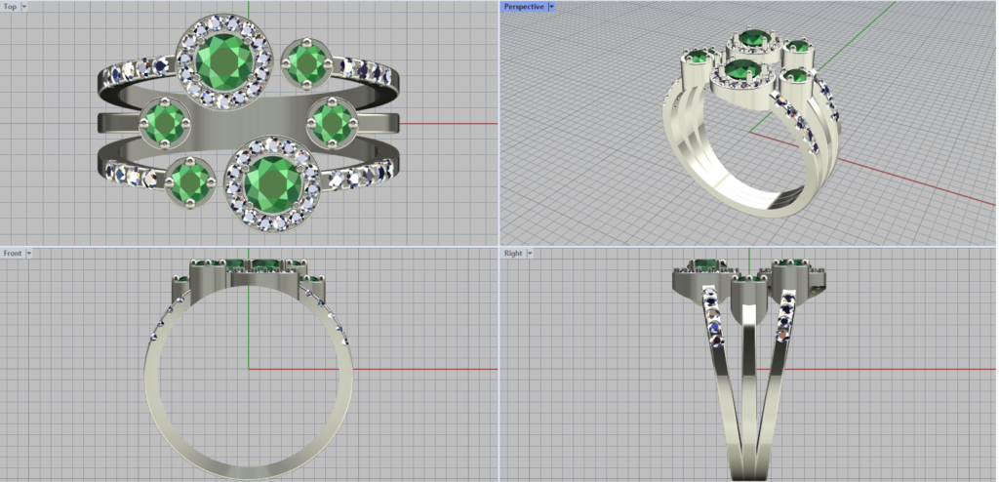
Task: Click the green Y axis line in Front view
Action: point(248,322)
